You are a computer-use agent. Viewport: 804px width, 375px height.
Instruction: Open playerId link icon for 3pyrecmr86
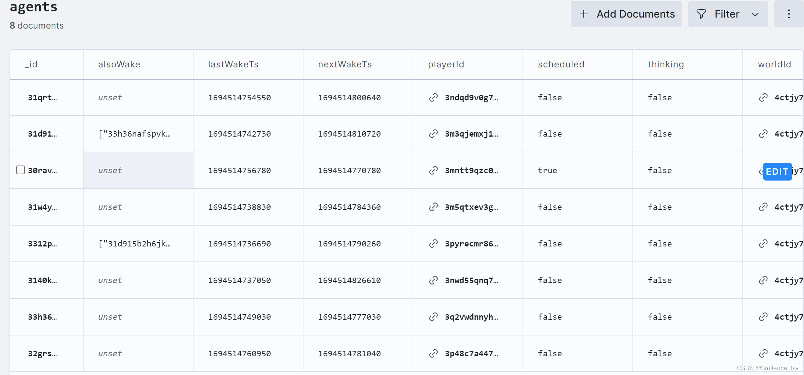click(x=434, y=244)
